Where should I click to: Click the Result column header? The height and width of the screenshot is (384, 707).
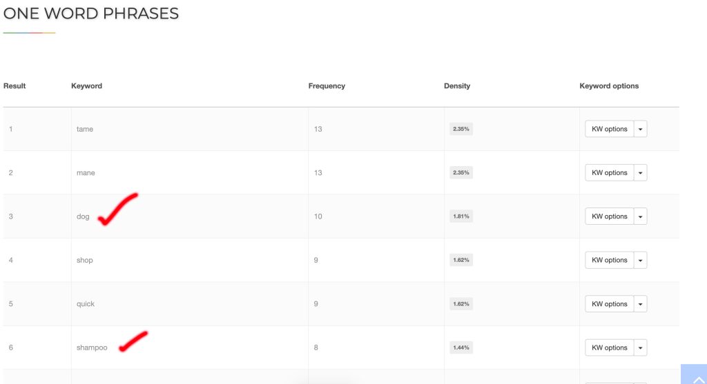pyautogui.click(x=14, y=86)
